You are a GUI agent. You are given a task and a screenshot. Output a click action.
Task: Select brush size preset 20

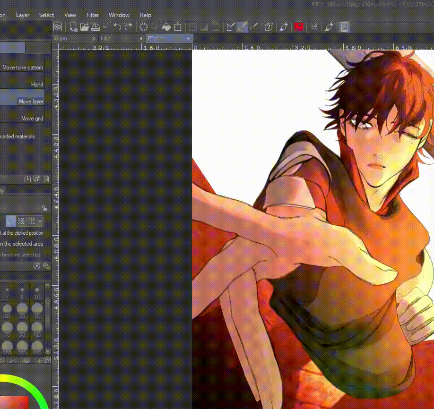[x=7, y=311]
